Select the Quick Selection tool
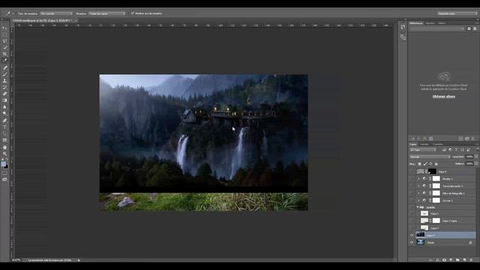The height and width of the screenshot is (270, 480). pos(4,47)
